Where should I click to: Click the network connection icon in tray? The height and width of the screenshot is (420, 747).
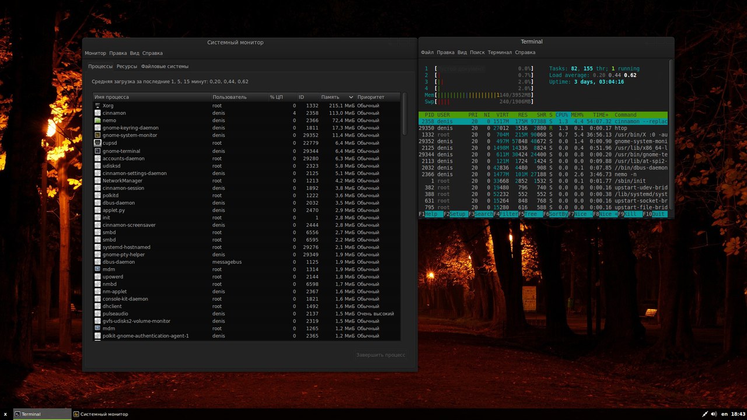[704, 414]
